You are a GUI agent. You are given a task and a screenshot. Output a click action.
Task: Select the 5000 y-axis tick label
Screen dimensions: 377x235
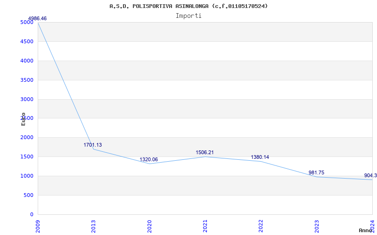(x=27, y=22)
